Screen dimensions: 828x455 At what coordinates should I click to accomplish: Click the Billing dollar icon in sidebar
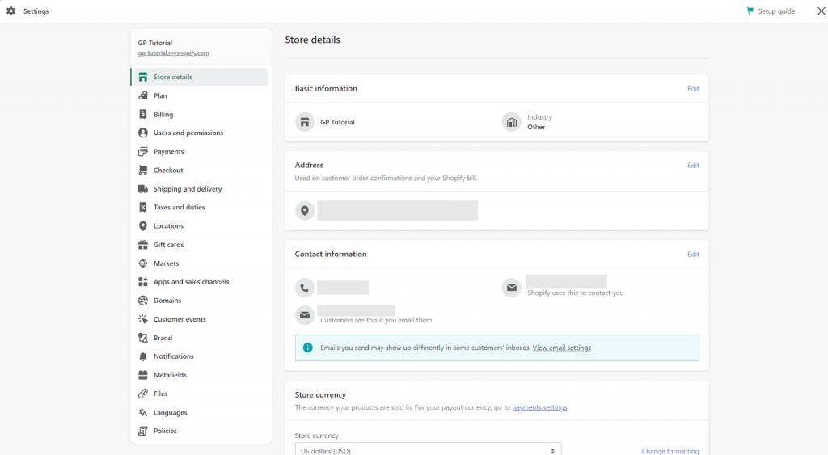pos(142,114)
